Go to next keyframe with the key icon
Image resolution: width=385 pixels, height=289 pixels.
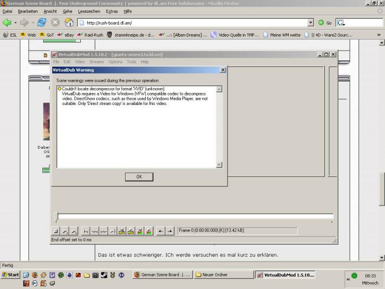(x=131, y=231)
